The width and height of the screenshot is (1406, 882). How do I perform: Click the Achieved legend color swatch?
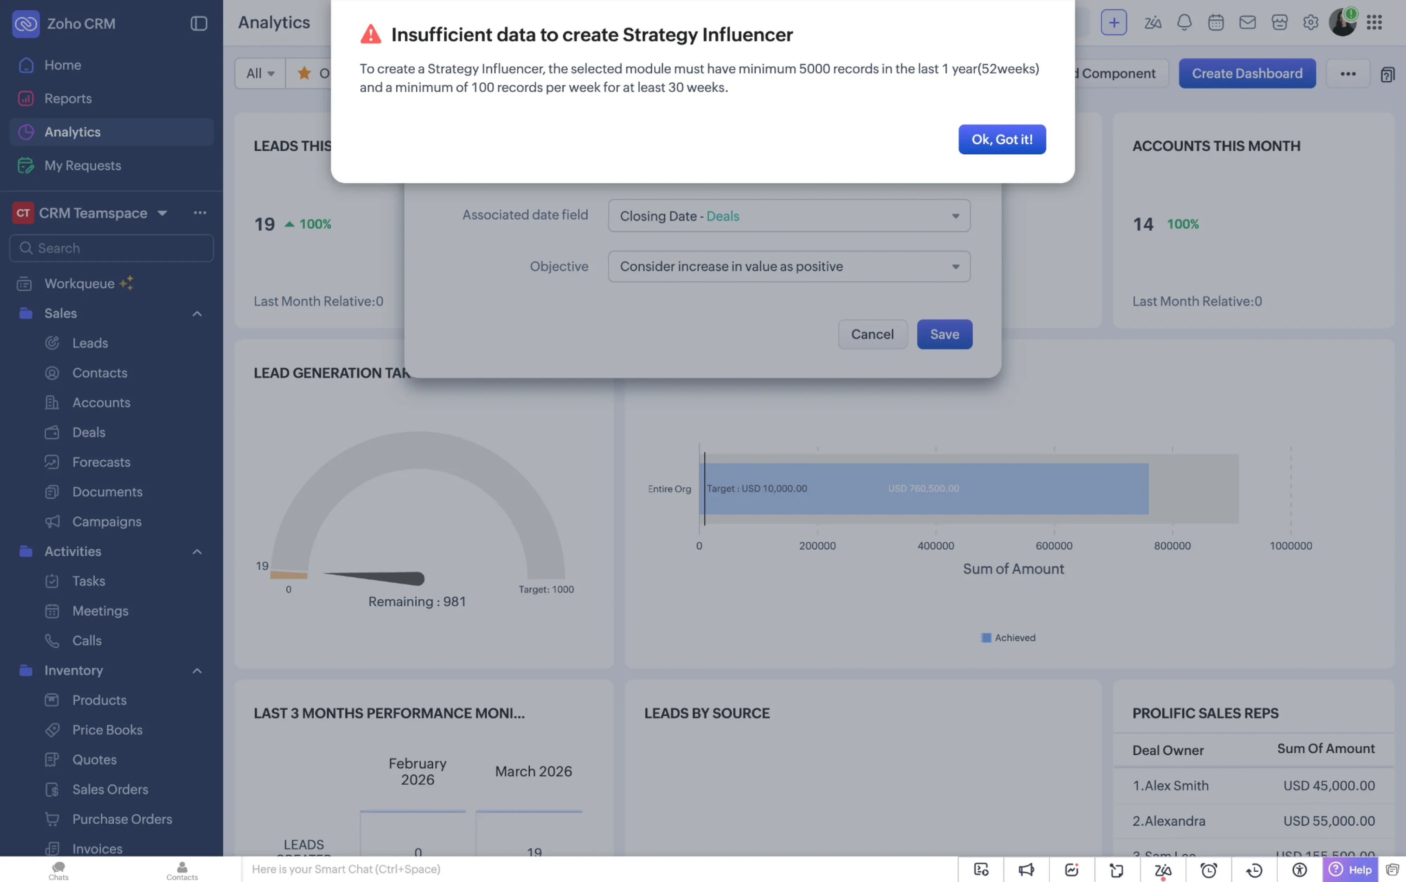coord(986,638)
